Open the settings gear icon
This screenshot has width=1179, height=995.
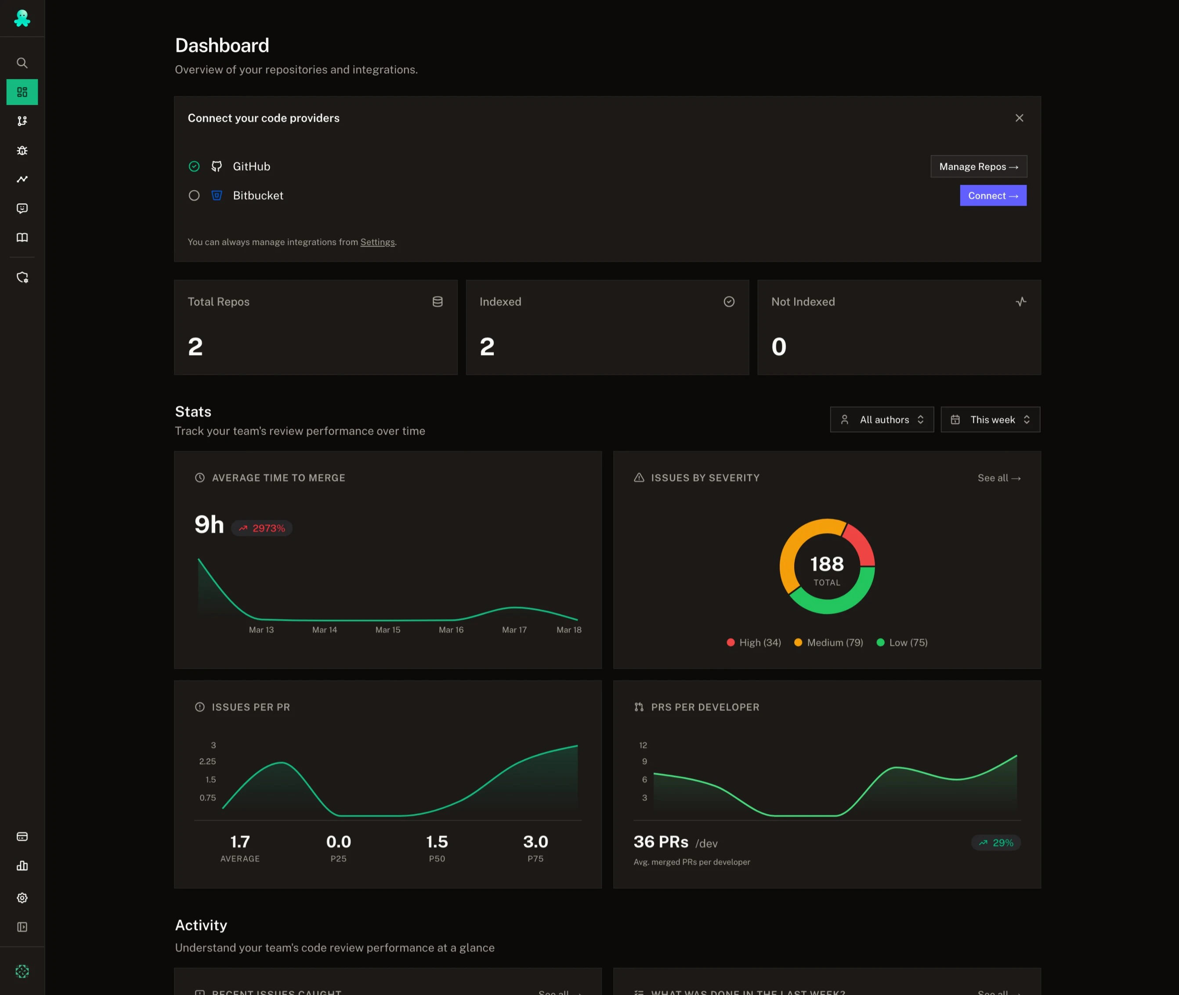coord(22,898)
